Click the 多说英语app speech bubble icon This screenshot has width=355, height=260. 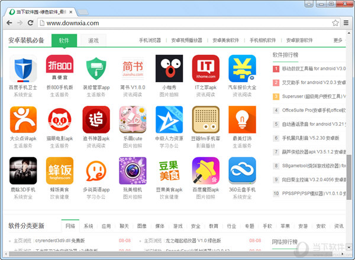(96, 171)
